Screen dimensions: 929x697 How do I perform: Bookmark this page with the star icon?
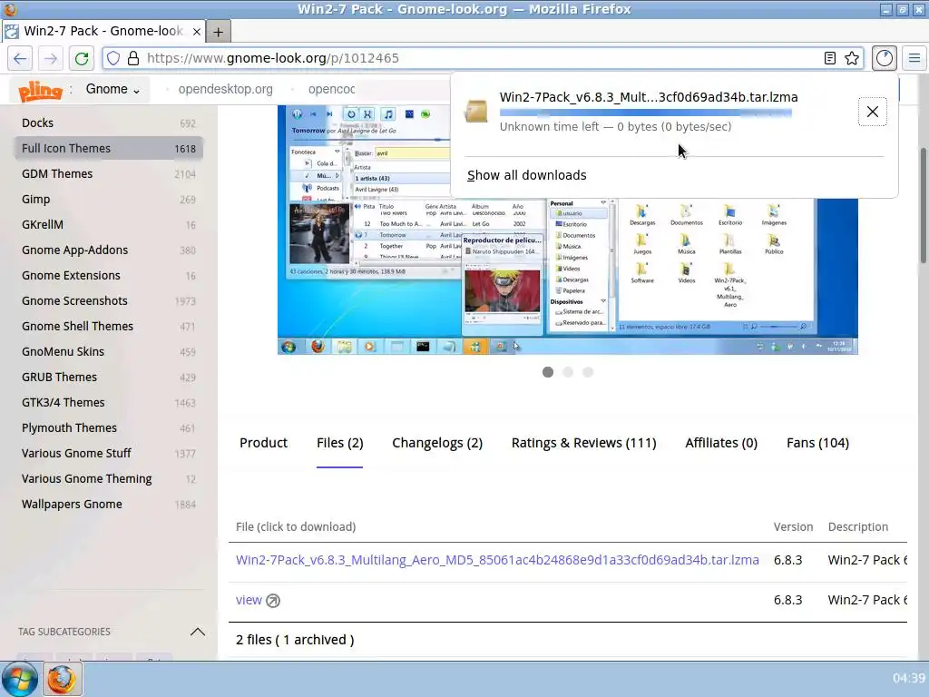coord(852,58)
